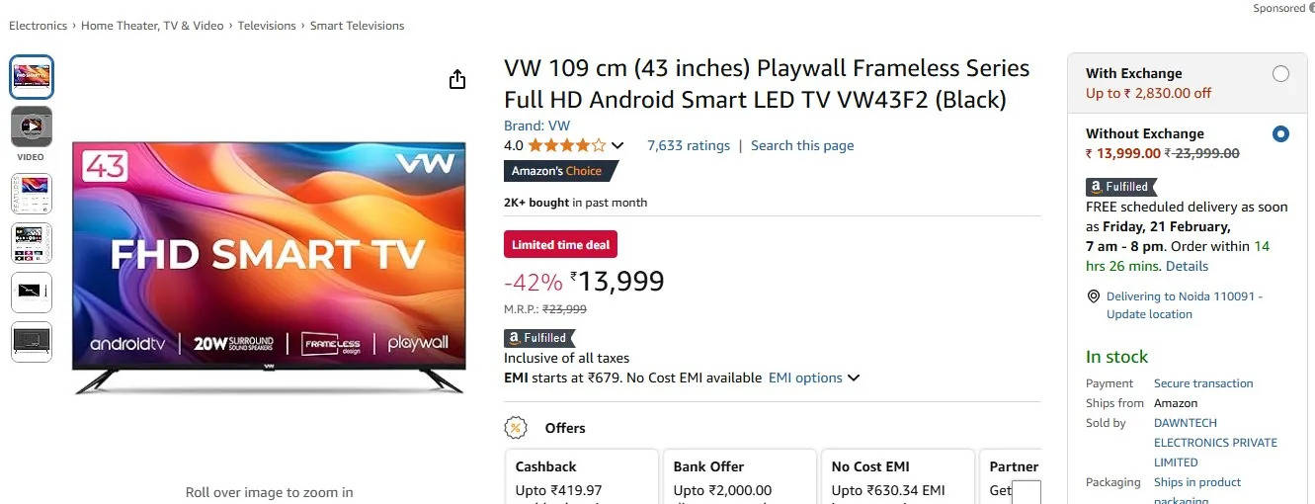Viewport: 1315px width, 504px height.
Task: Click the share icon above product image
Action: click(456, 80)
